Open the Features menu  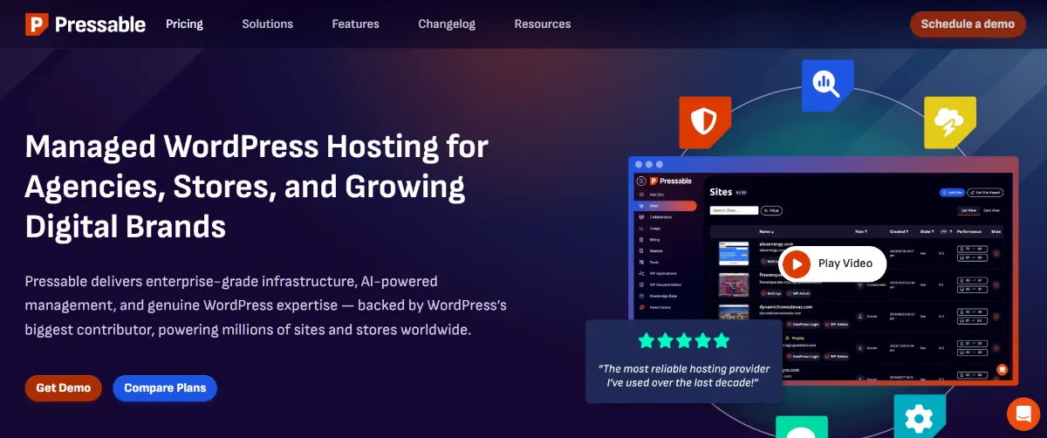click(355, 24)
